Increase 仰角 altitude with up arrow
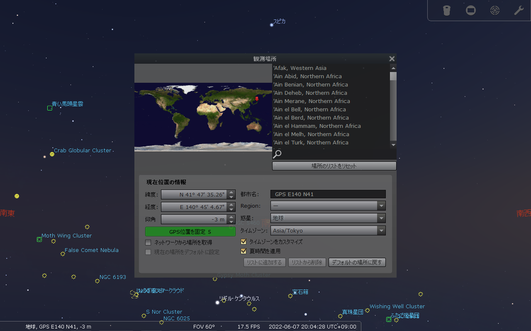 tap(231, 217)
